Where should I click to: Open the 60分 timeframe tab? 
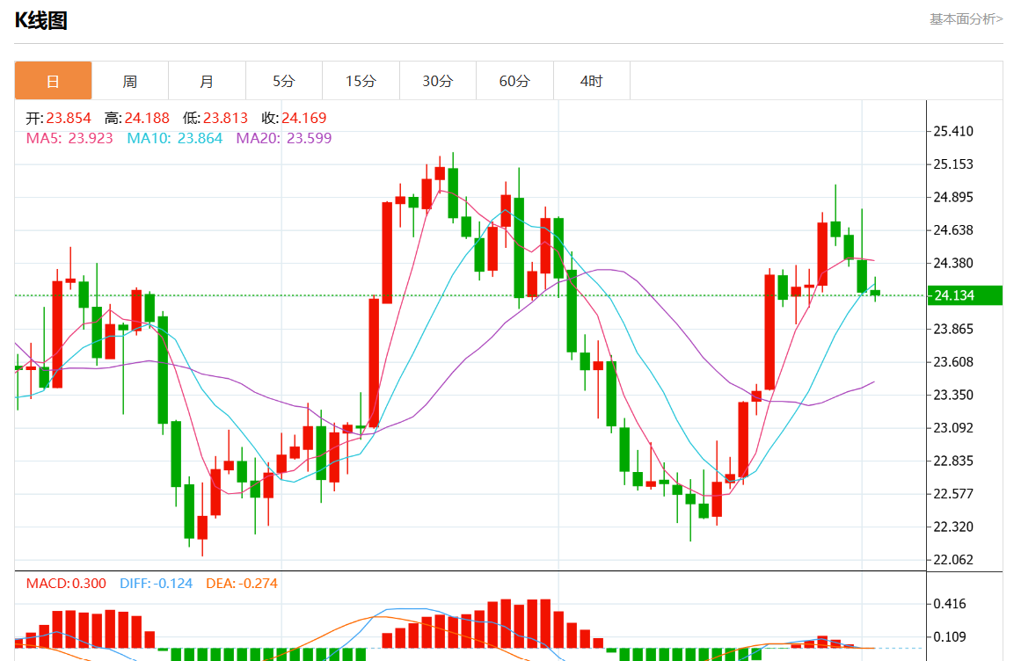[x=514, y=81]
